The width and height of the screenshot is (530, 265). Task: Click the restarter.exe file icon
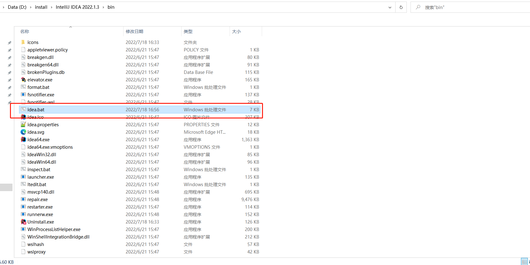[23, 207]
